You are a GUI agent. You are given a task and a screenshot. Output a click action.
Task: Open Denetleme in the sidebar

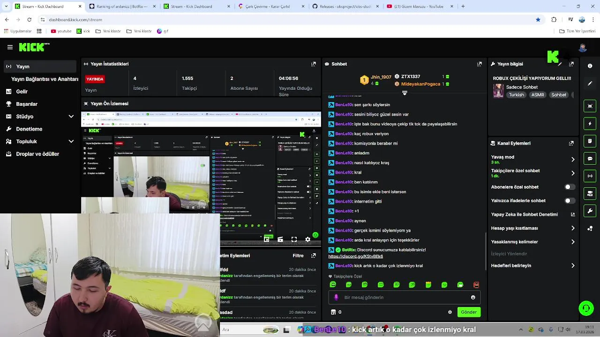[x=39, y=129]
